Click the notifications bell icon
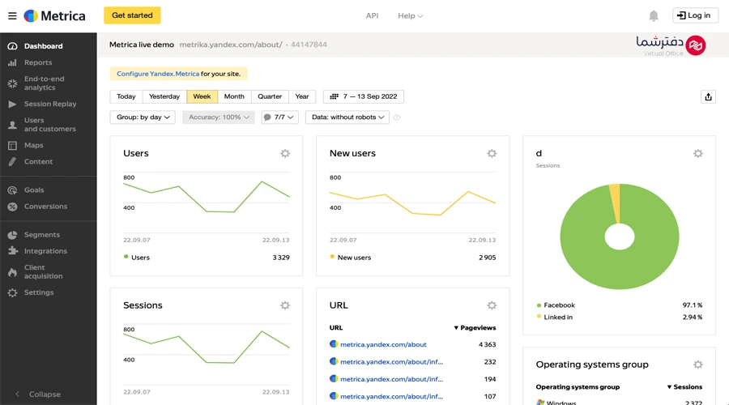Viewport: 729px width, 405px height. tap(654, 16)
